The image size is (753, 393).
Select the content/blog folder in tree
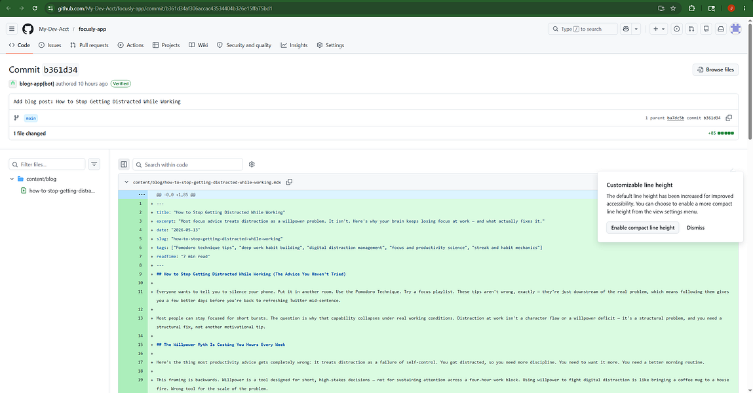pos(41,179)
